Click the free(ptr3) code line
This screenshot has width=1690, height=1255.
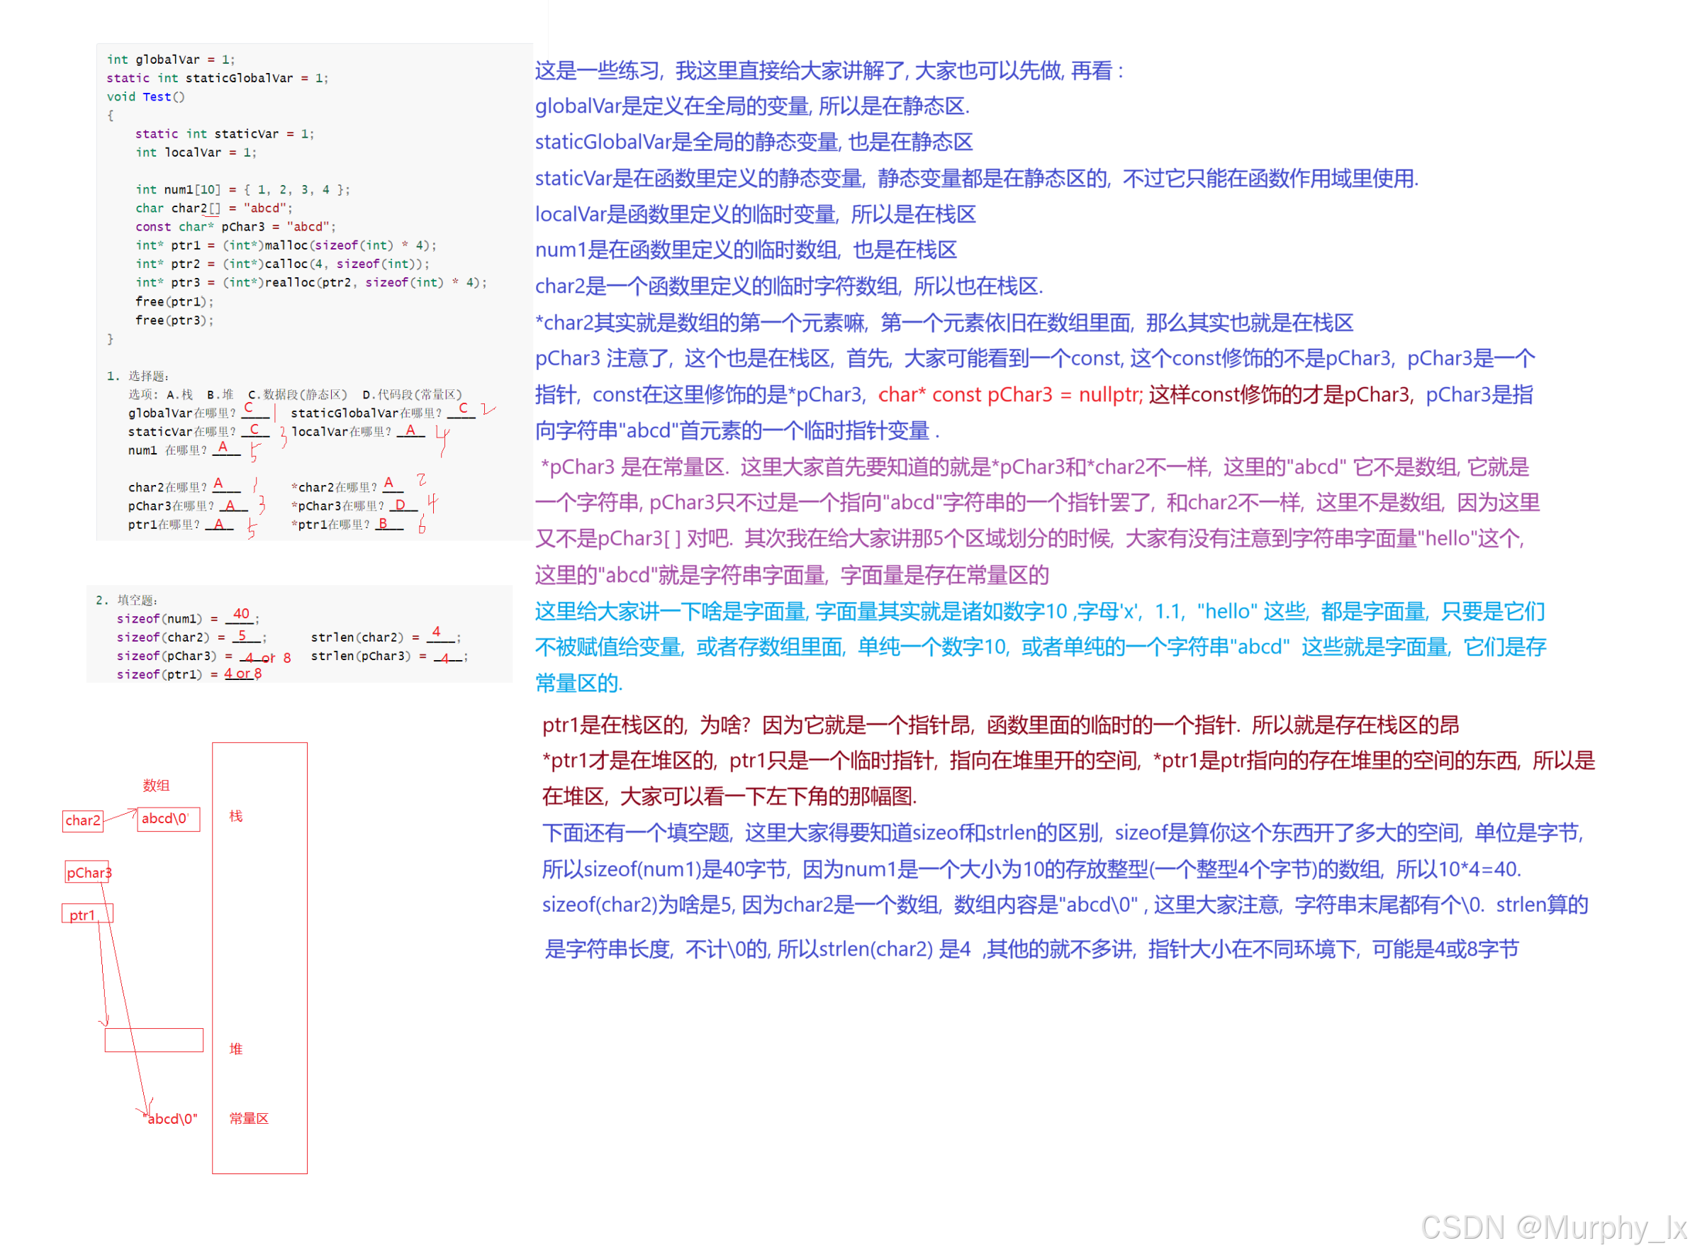tap(174, 320)
